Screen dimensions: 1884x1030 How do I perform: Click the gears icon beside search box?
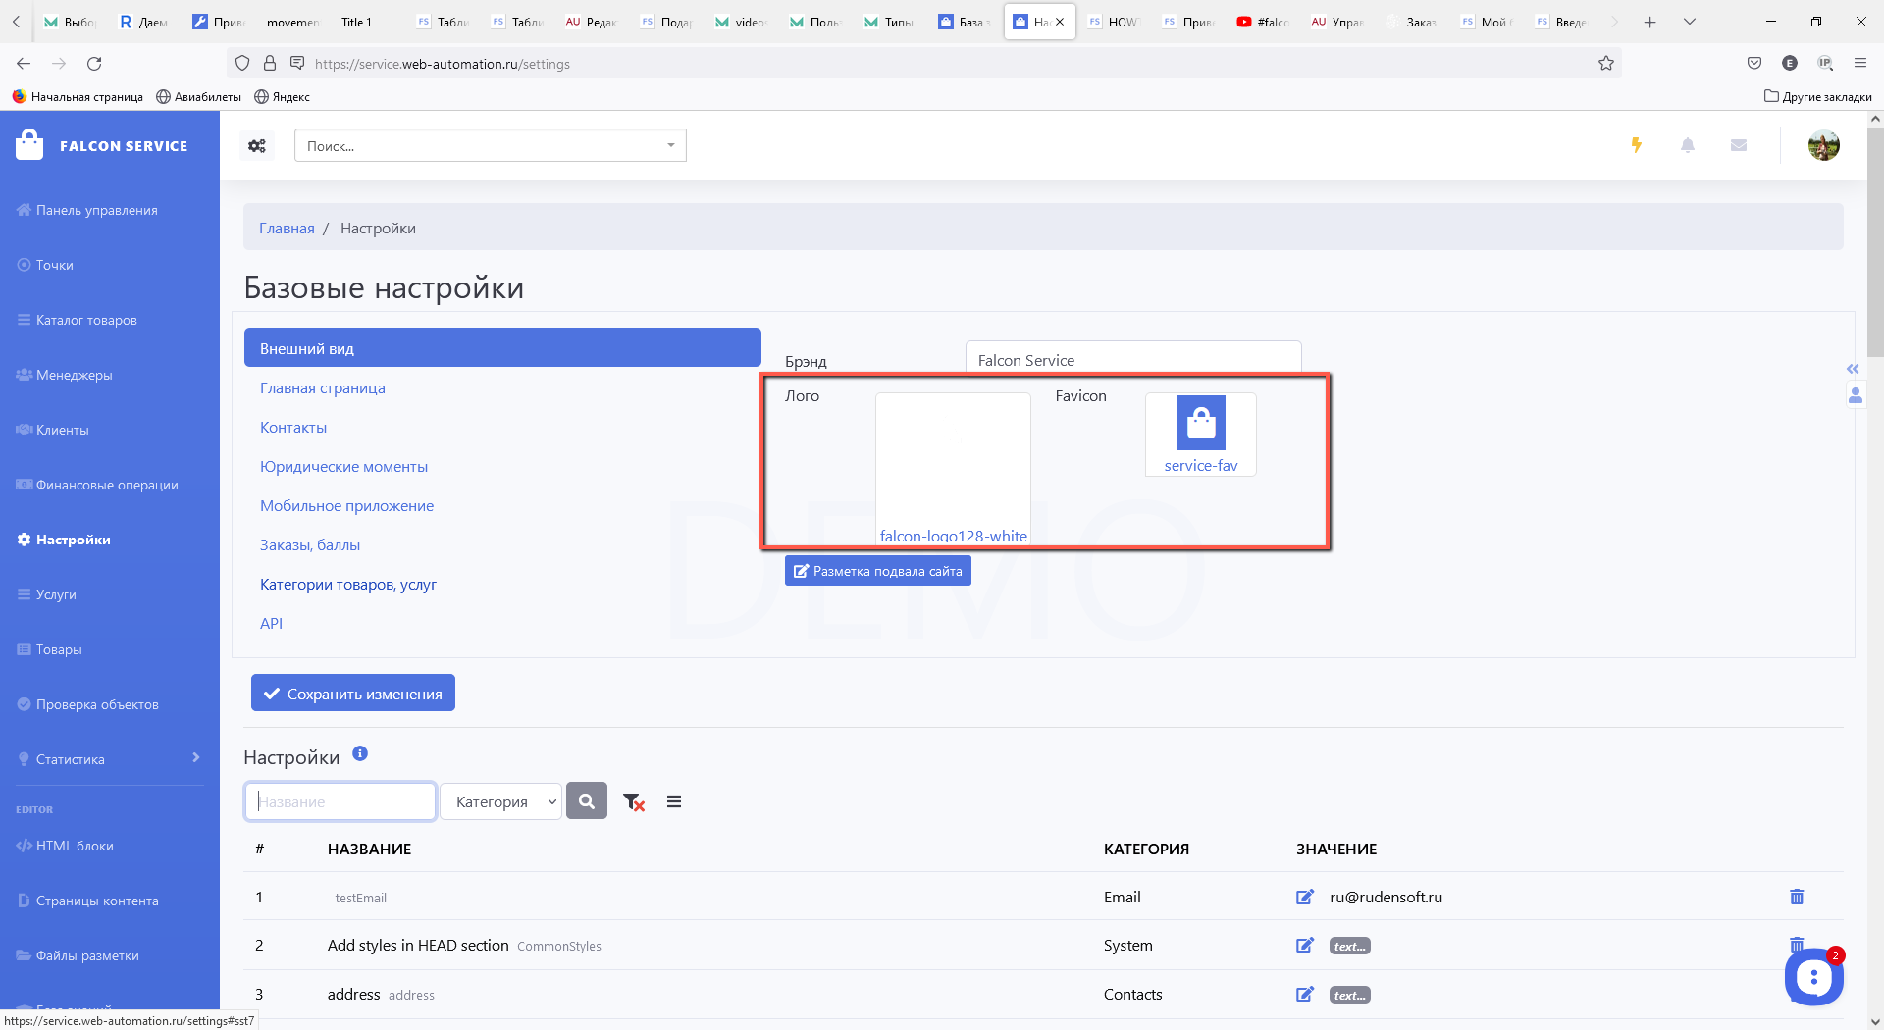[257, 146]
